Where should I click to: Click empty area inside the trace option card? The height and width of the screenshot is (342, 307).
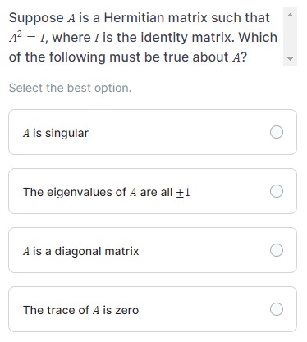(x=203, y=309)
